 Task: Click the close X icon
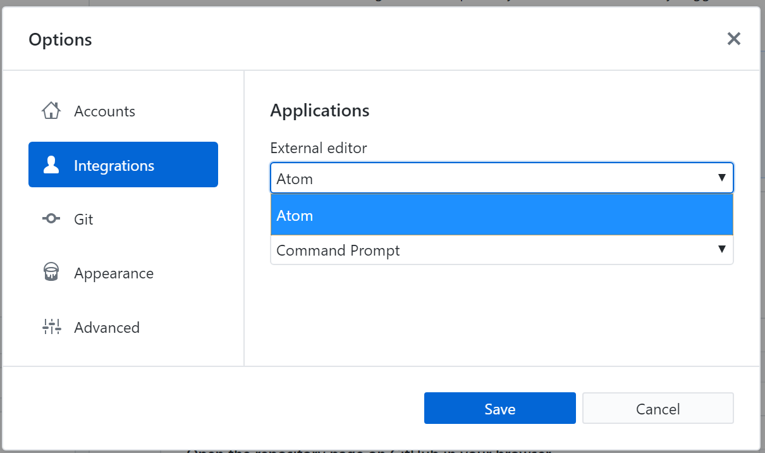[x=733, y=39]
